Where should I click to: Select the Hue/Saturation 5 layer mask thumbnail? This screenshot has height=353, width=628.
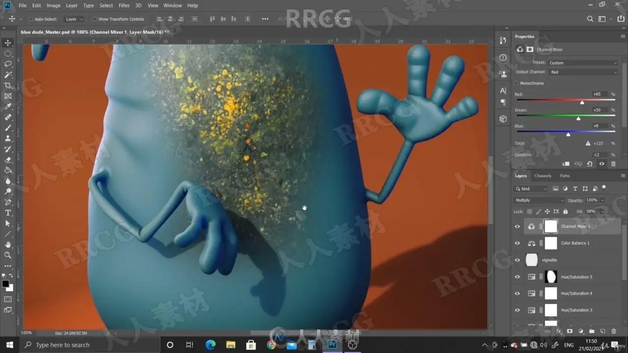pyautogui.click(x=551, y=277)
